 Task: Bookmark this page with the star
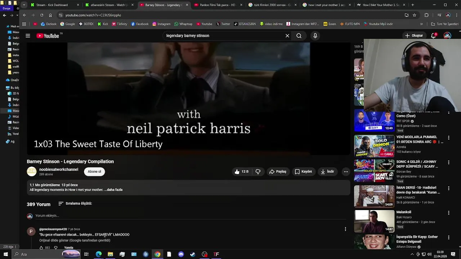point(415,15)
